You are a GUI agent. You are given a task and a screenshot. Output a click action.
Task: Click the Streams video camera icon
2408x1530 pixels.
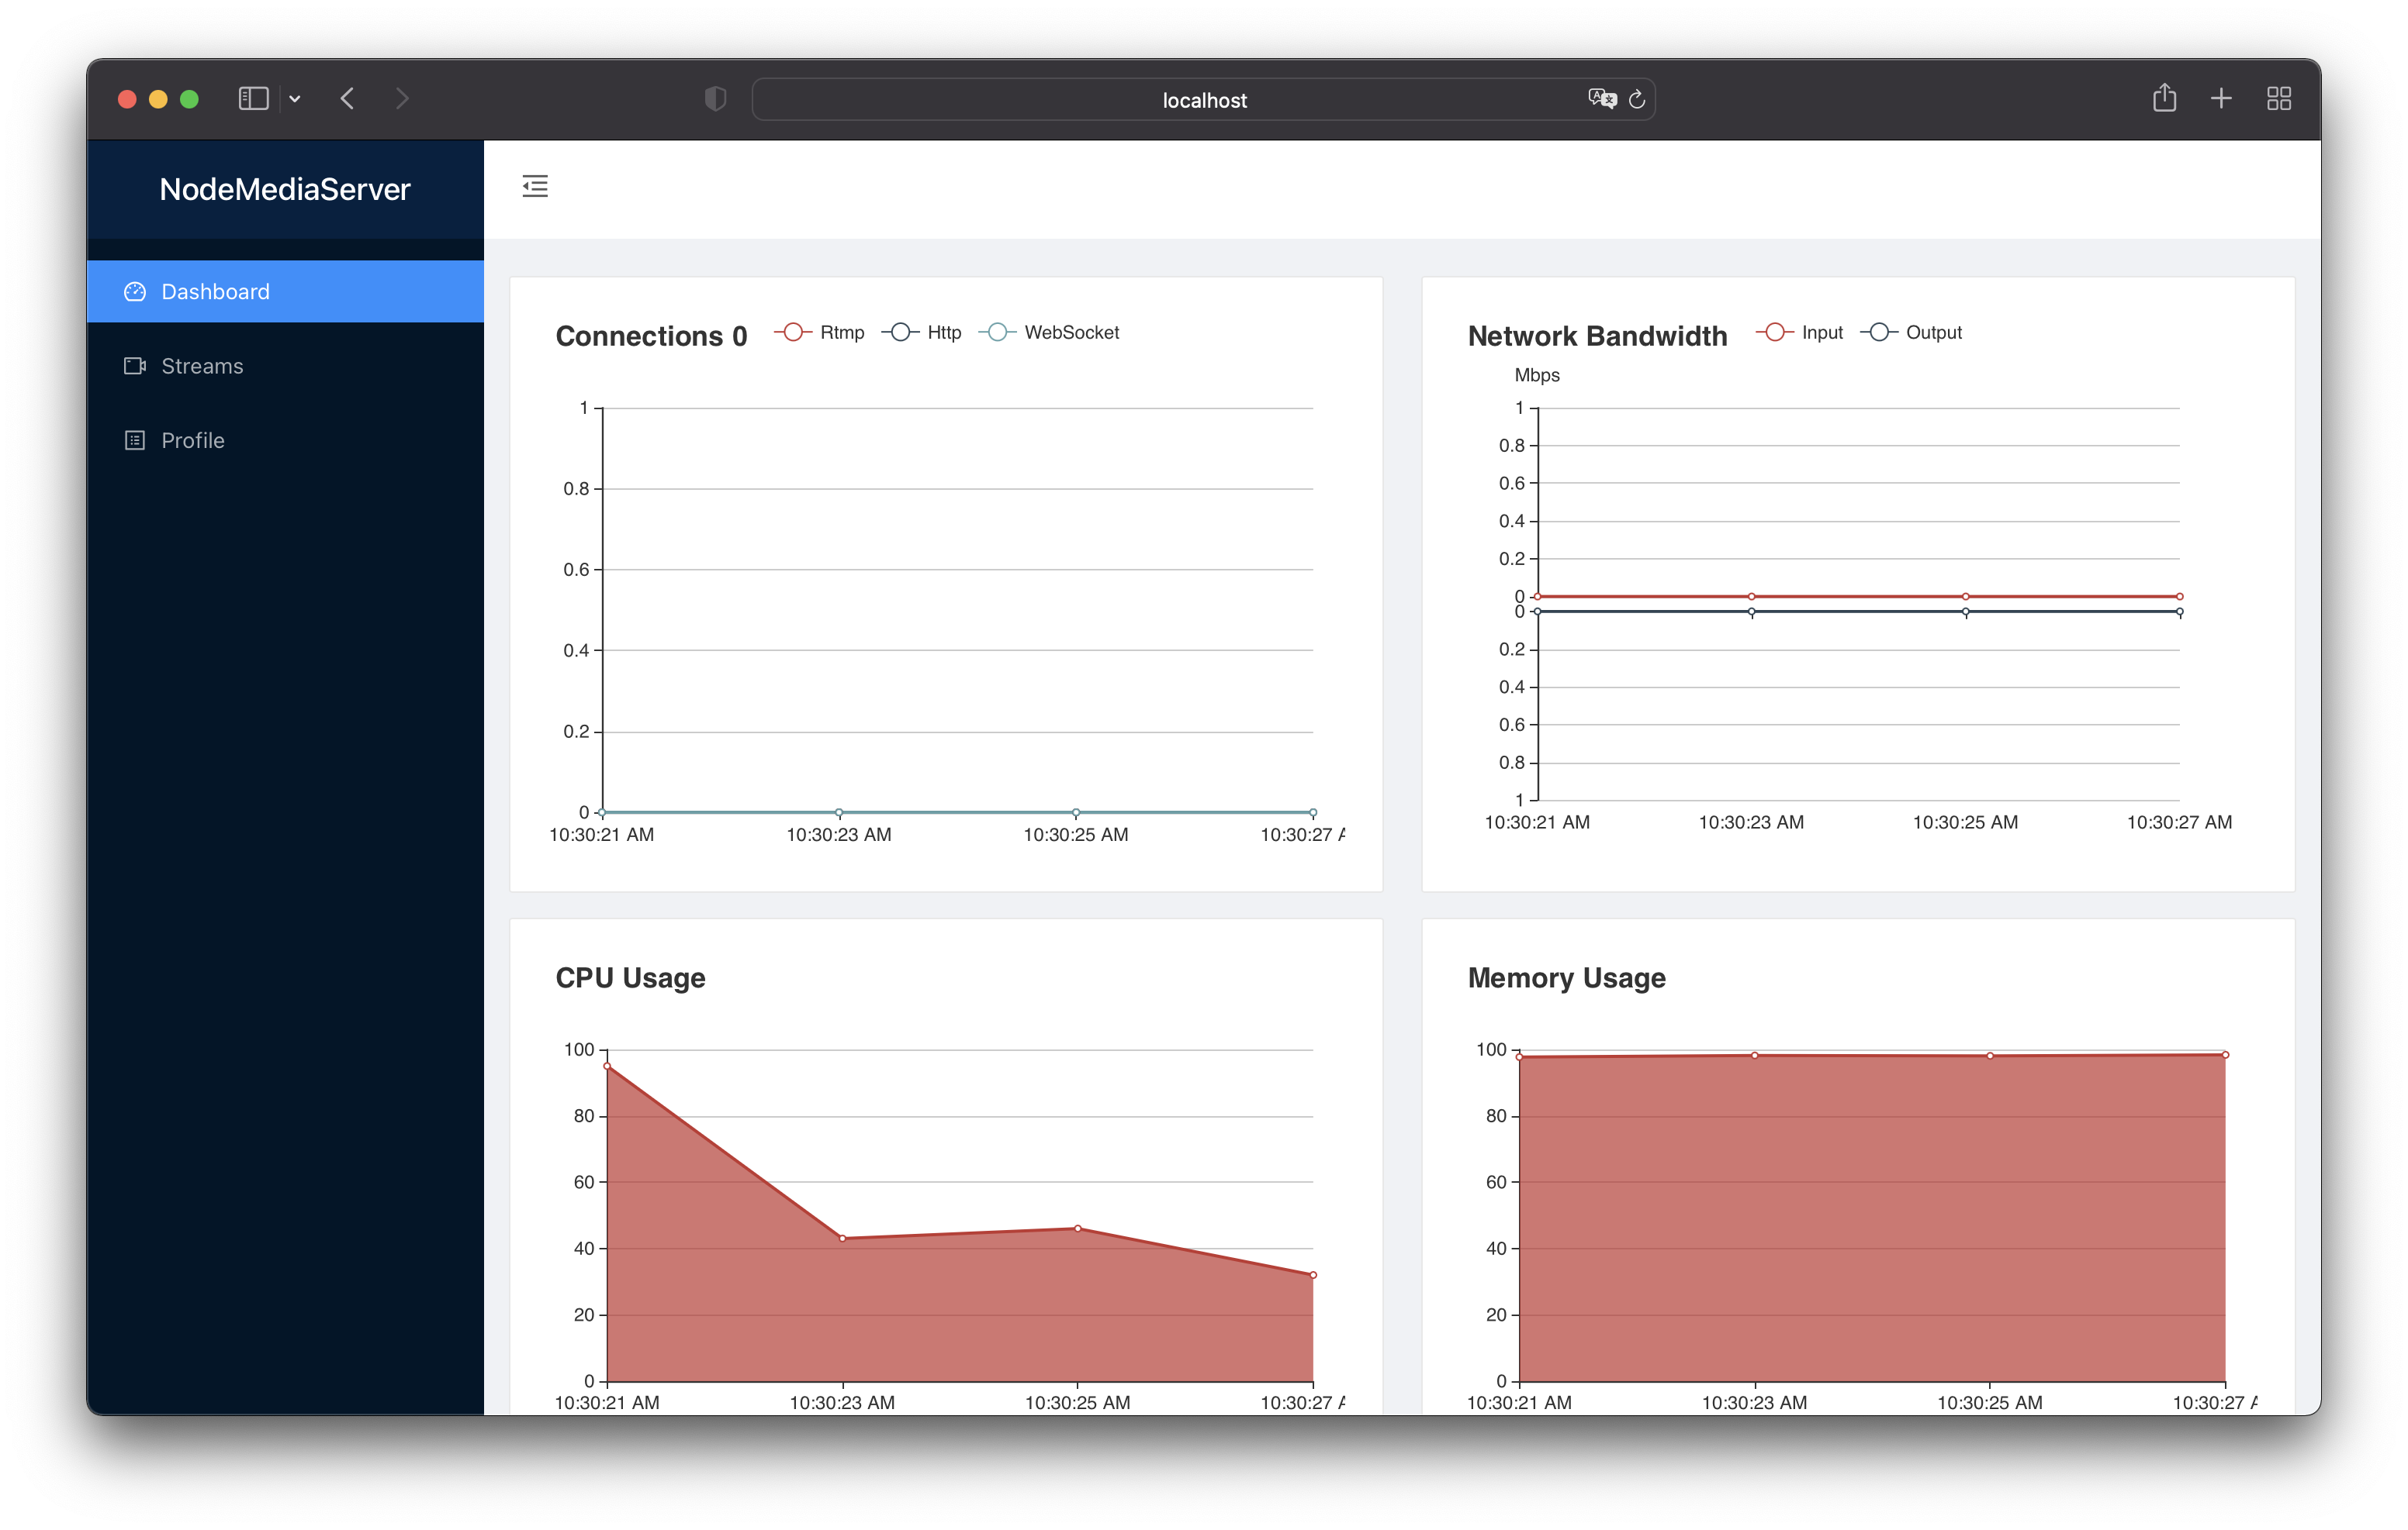pos(135,366)
